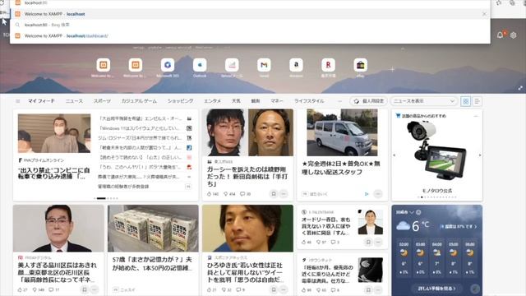Open the 個人用設定 personalize button

tap(369, 101)
